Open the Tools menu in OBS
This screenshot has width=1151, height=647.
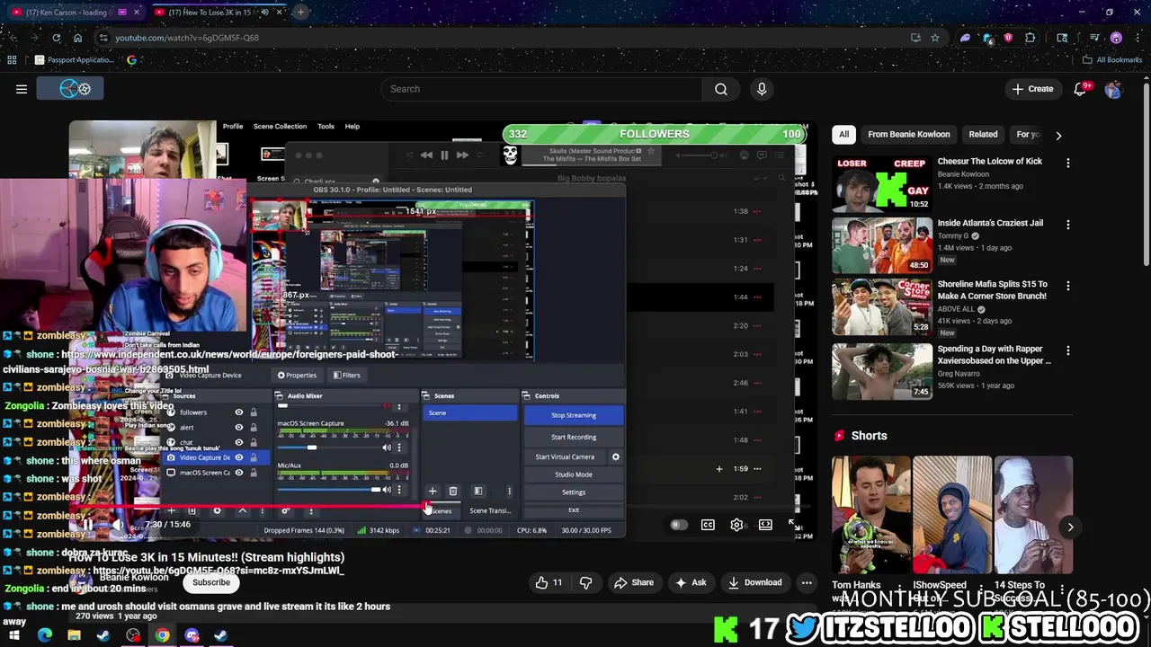click(x=326, y=127)
